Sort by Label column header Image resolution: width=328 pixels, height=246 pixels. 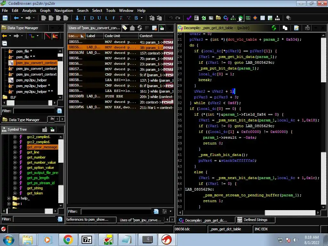tap(94, 36)
